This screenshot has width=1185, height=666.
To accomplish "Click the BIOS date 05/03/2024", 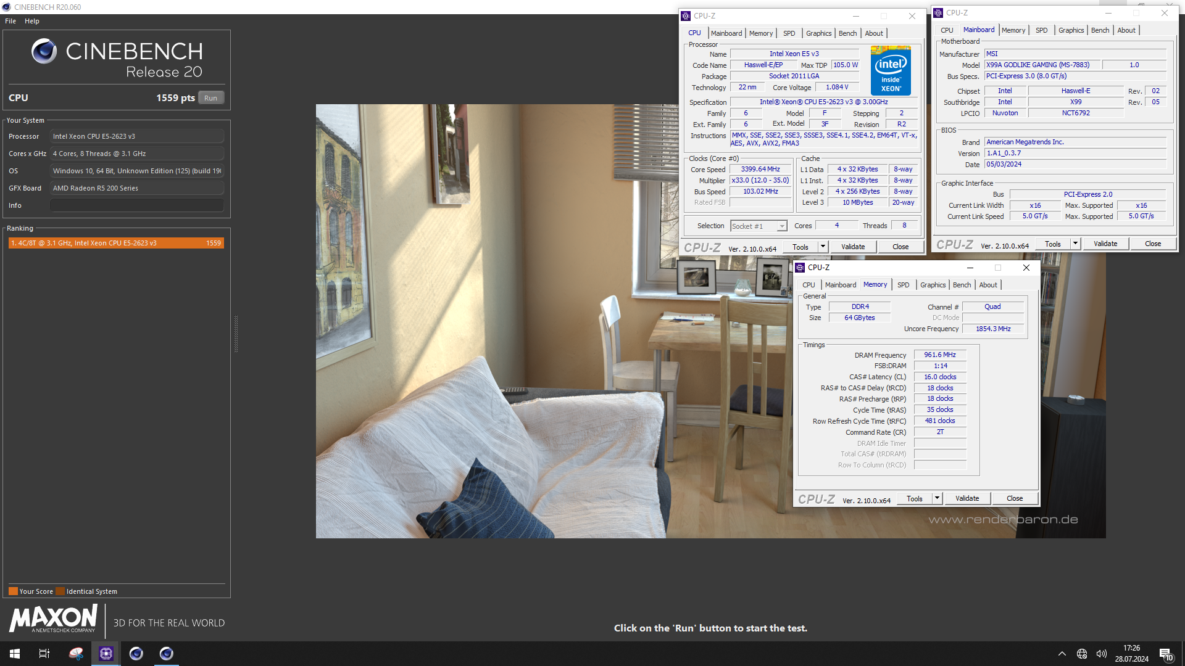I will 1075,164.
